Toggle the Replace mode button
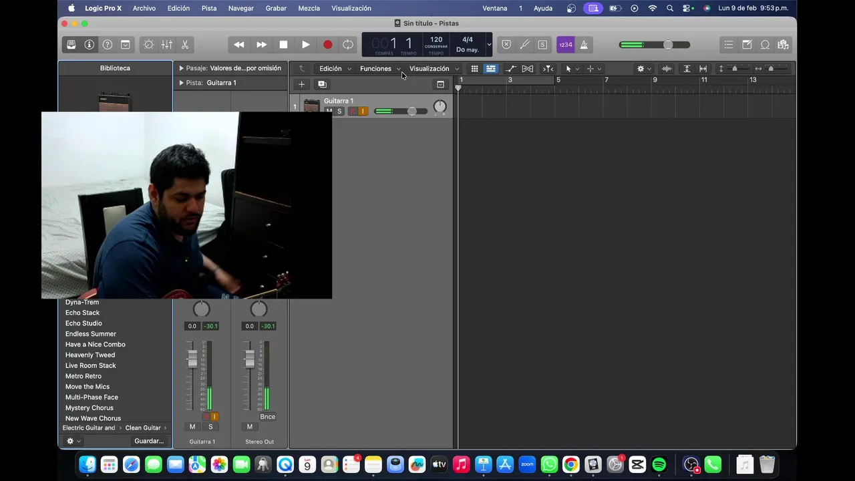The height and width of the screenshot is (481, 855). point(506,45)
